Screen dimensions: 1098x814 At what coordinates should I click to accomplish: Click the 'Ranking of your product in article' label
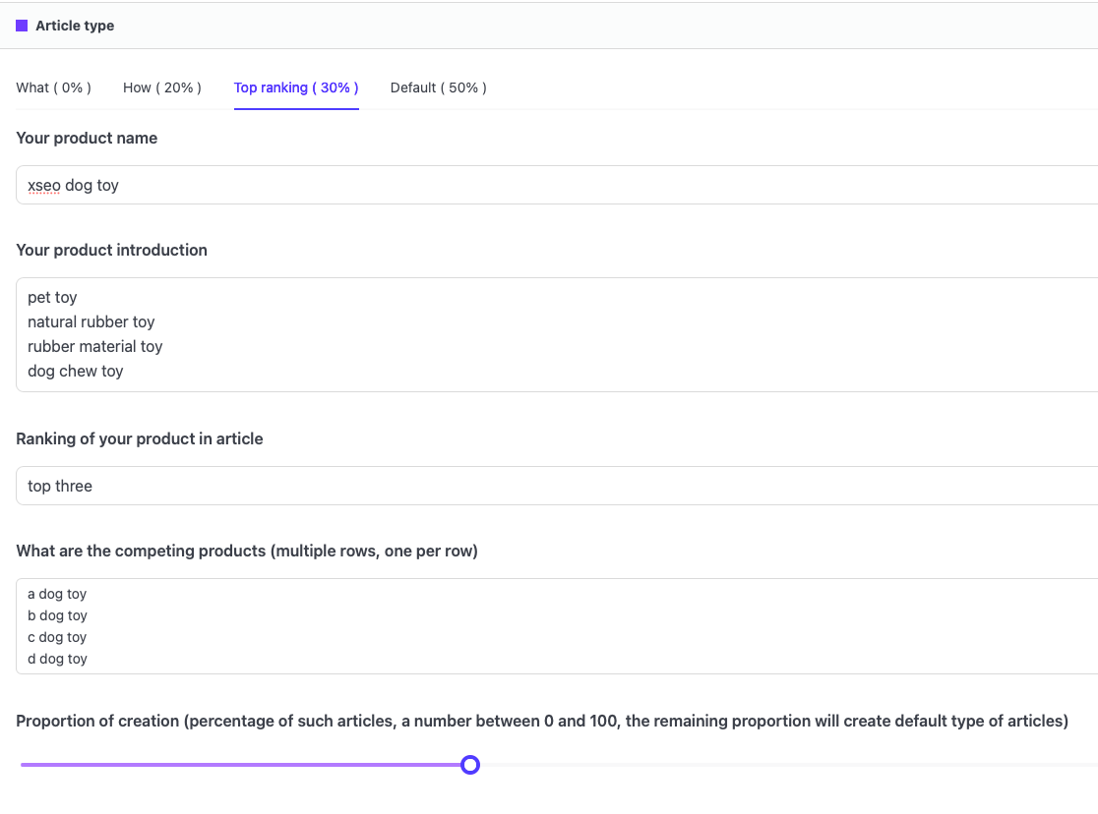click(x=140, y=438)
